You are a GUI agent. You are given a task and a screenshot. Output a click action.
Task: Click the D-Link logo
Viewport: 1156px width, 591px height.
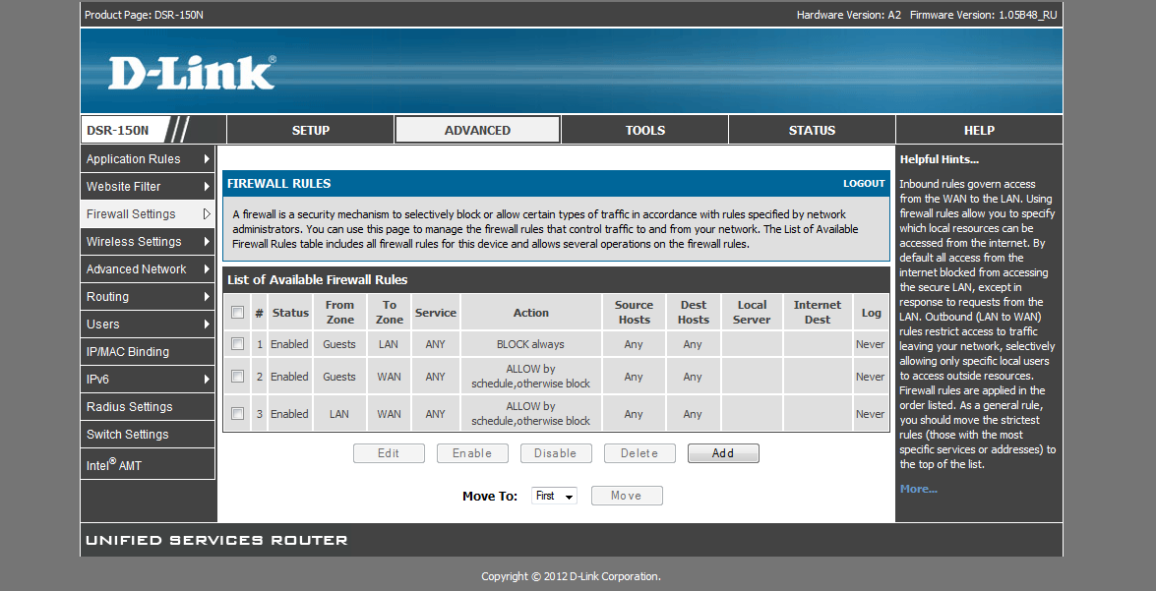click(192, 74)
